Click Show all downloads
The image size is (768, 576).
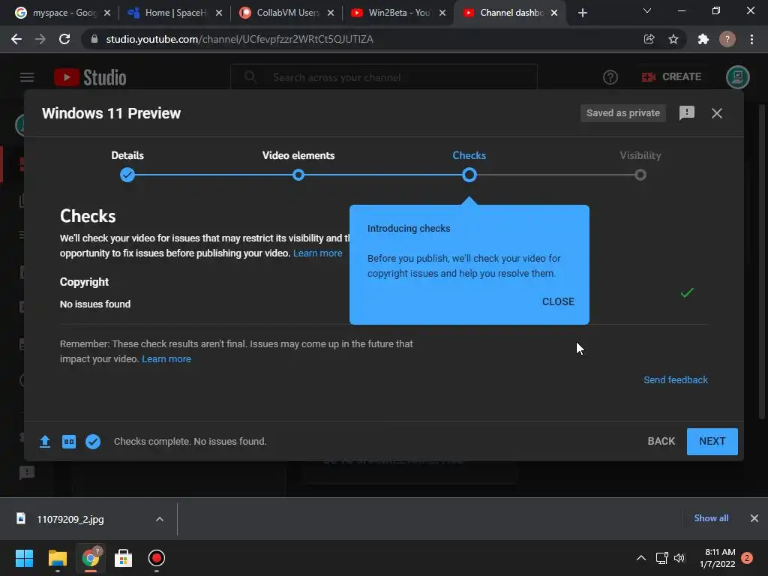pyautogui.click(x=711, y=518)
